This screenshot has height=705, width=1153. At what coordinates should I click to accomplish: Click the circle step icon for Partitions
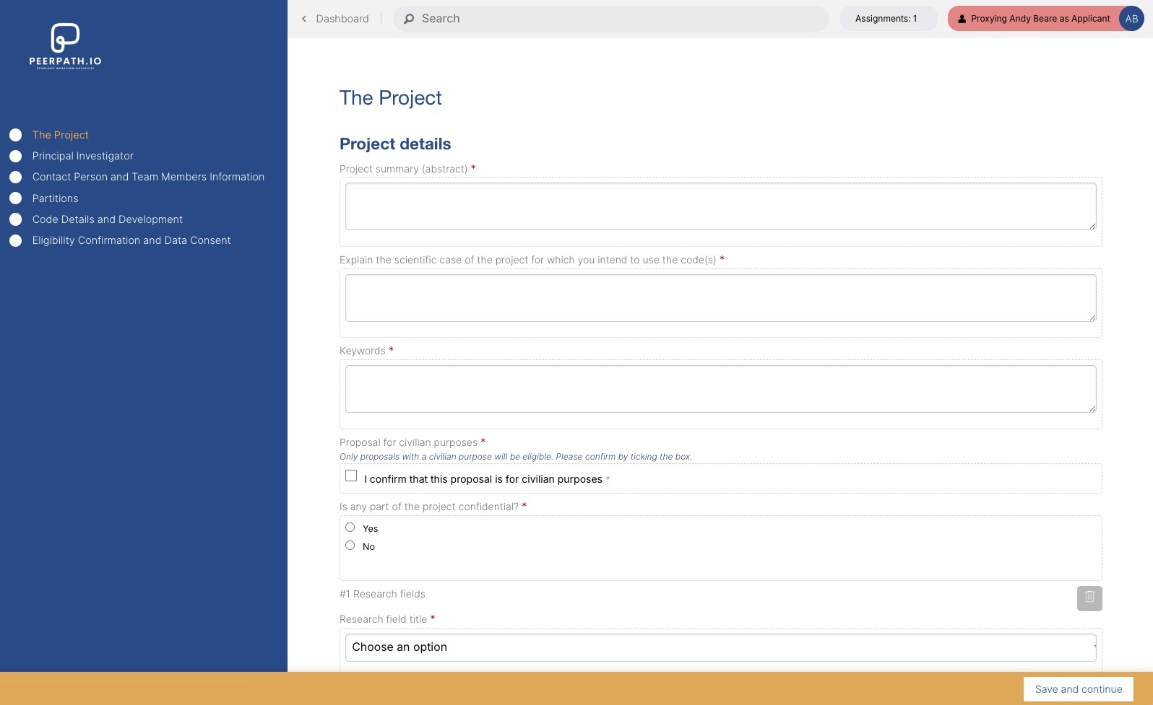(15, 198)
